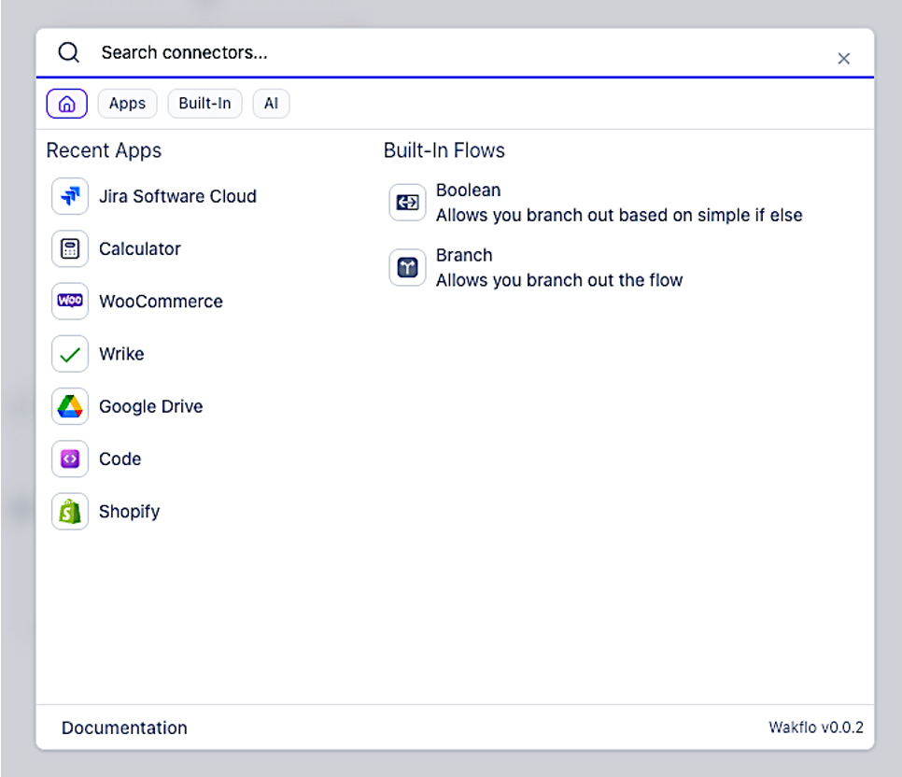Select the Boolean built-in flow

coord(469,191)
